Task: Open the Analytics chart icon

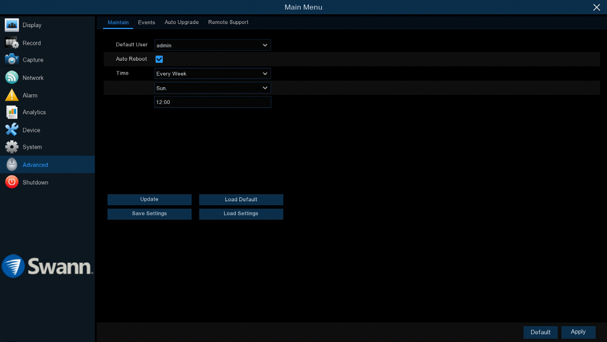Action: point(12,112)
